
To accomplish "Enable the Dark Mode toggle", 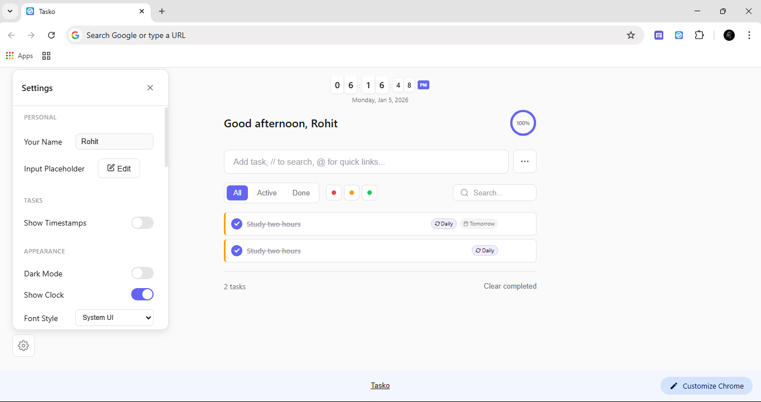I will (x=142, y=273).
